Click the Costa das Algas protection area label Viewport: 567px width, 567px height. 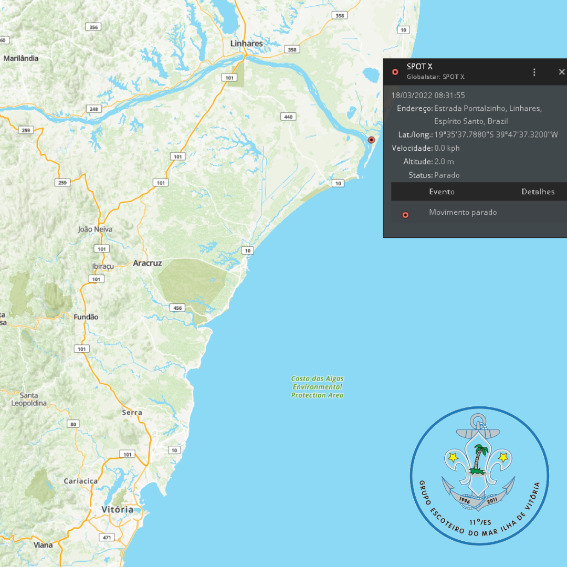pyautogui.click(x=318, y=386)
